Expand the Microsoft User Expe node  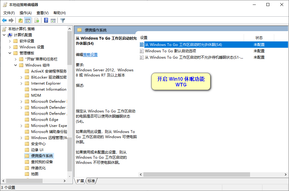click(21, 126)
